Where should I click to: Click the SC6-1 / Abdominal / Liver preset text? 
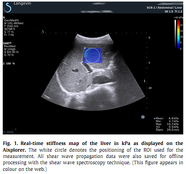point(164,7)
